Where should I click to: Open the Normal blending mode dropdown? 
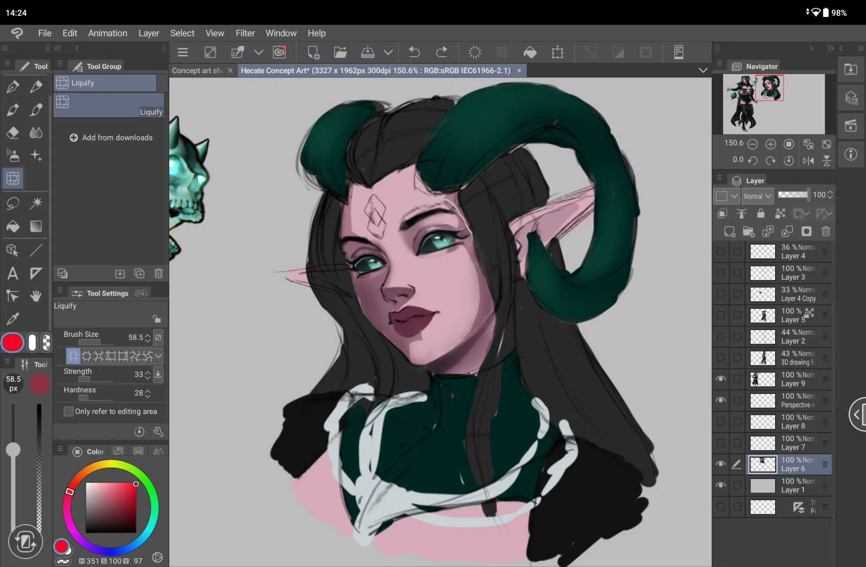point(757,196)
